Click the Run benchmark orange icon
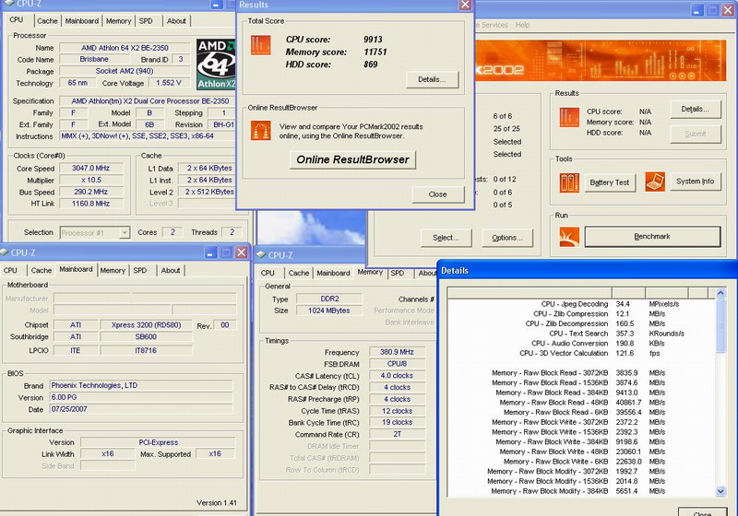This screenshot has height=516, width=738. tap(569, 237)
